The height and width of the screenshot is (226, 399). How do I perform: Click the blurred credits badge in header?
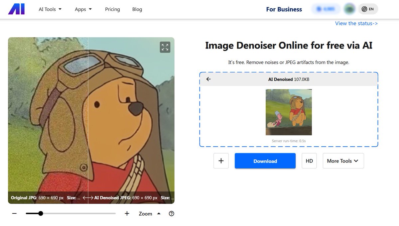326,9
